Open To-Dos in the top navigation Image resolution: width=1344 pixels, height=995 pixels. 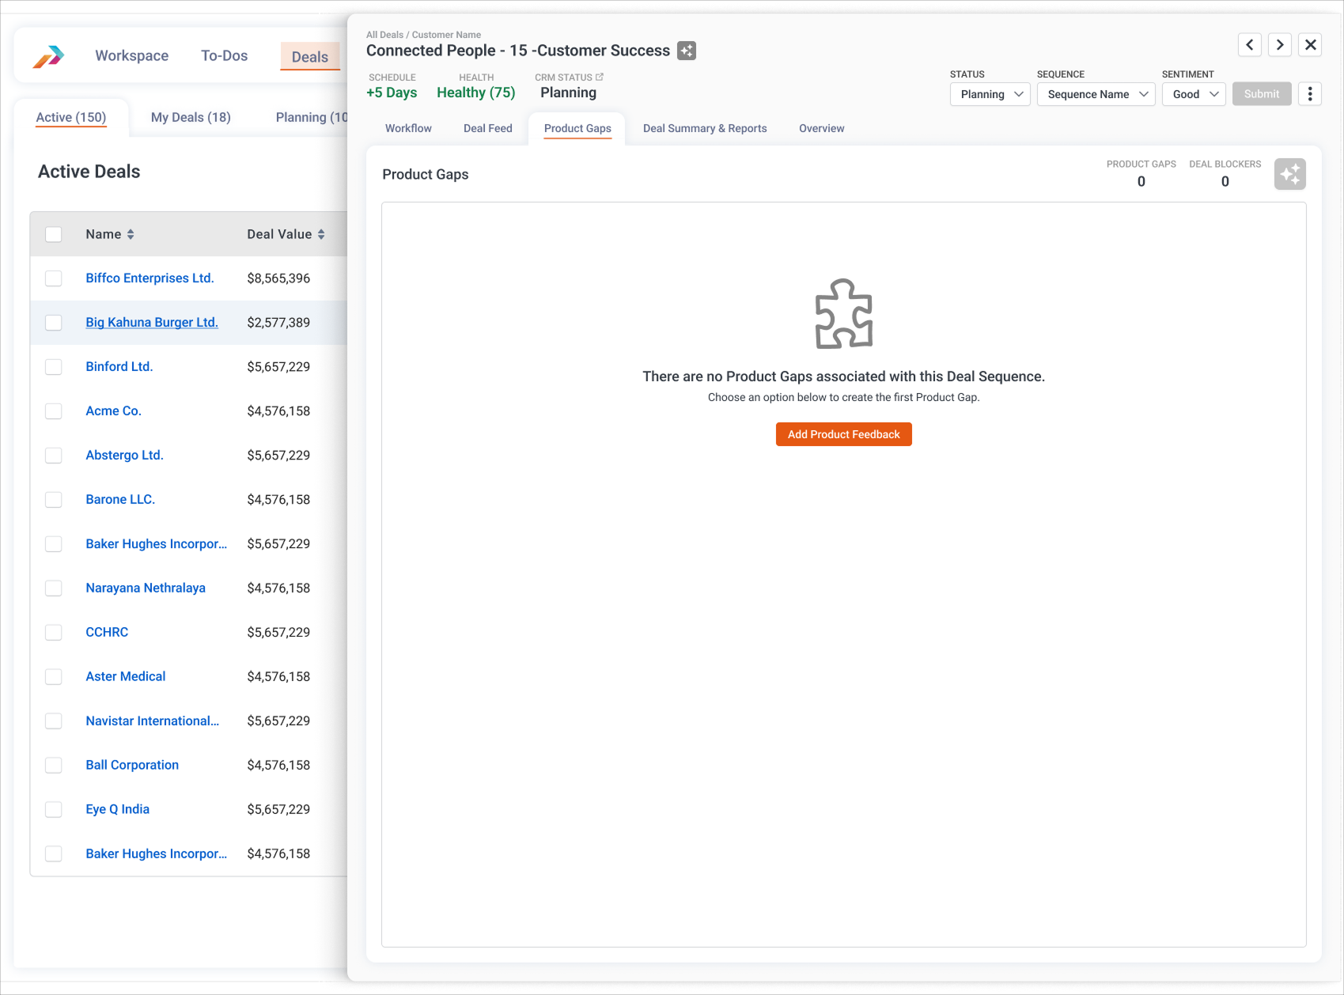(x=225, y=56)
